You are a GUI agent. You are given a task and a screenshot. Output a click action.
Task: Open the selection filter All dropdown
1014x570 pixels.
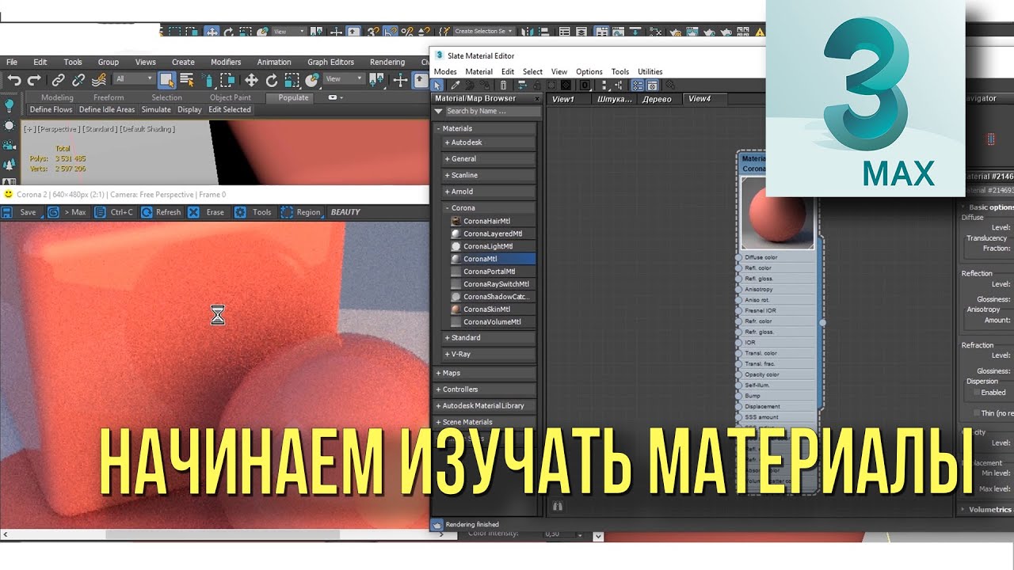[134, 79]
